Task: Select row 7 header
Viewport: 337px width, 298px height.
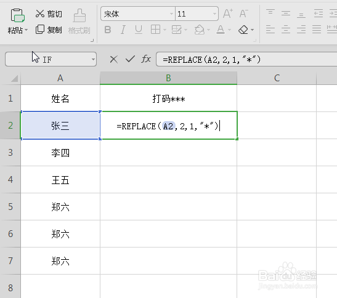Action: [x=10, y=260]
